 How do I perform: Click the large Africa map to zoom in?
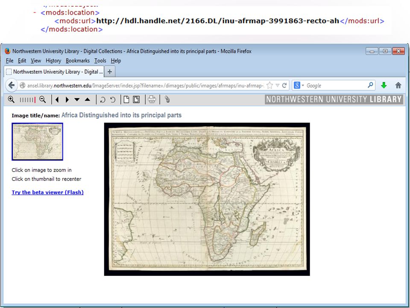click(207, 199)
